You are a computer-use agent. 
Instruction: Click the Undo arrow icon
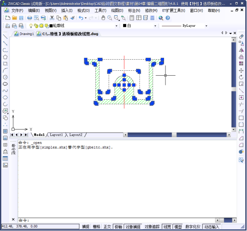pos(81,18)
